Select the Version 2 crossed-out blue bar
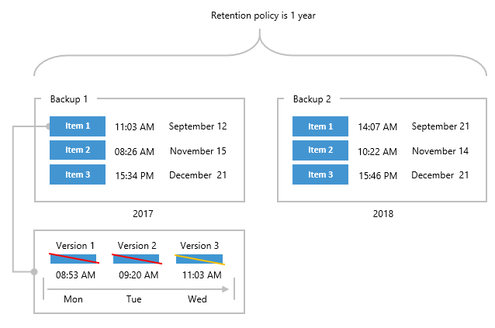Screen dimensions: 495x328 pyautogui.click(x=136, y=258)
